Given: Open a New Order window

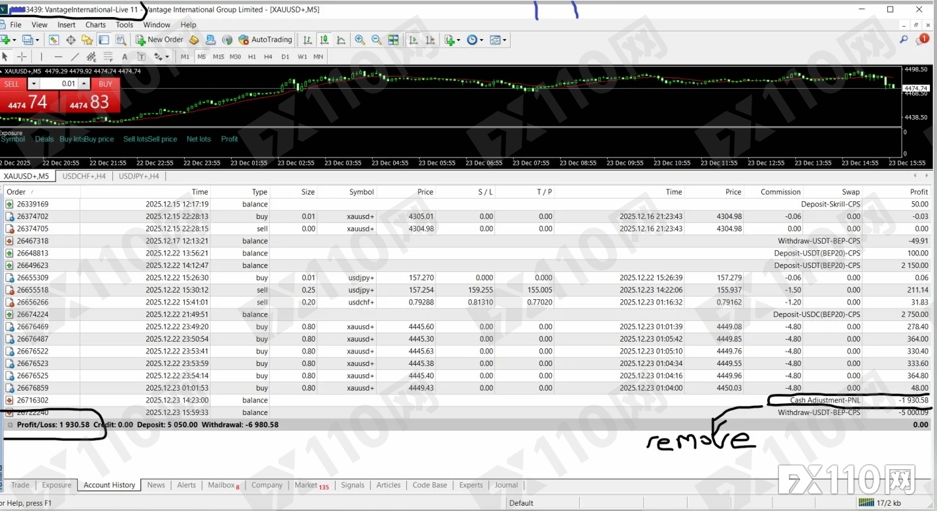Looking at the screenshot, I should pyautogui.click(x=159, y=40).
